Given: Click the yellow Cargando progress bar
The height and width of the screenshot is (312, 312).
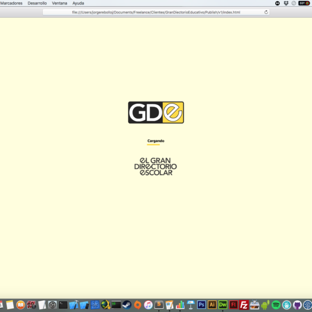Looking at the screenshot, I should click(153, 145).
